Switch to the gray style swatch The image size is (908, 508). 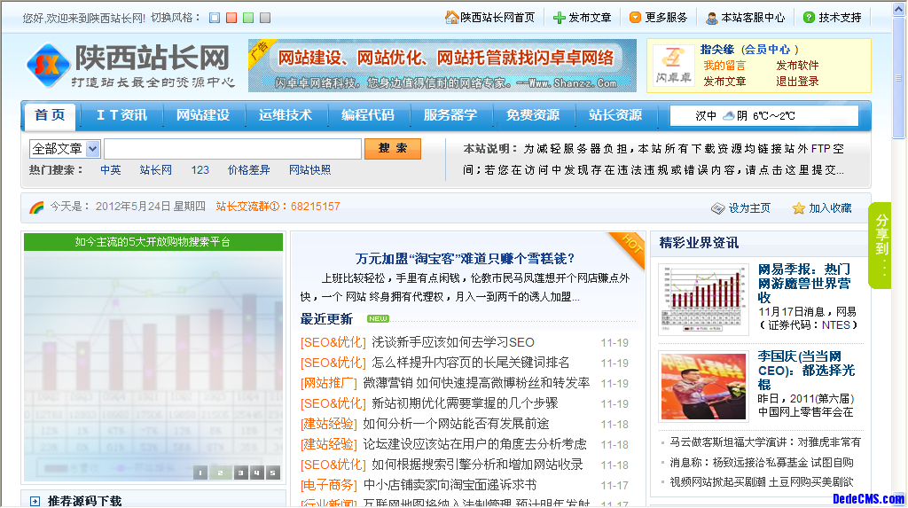click(x=265, y=18)
